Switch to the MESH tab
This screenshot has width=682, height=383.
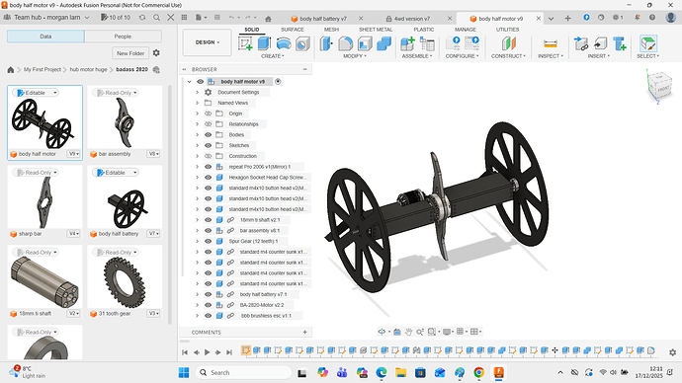tap(331, 30)
